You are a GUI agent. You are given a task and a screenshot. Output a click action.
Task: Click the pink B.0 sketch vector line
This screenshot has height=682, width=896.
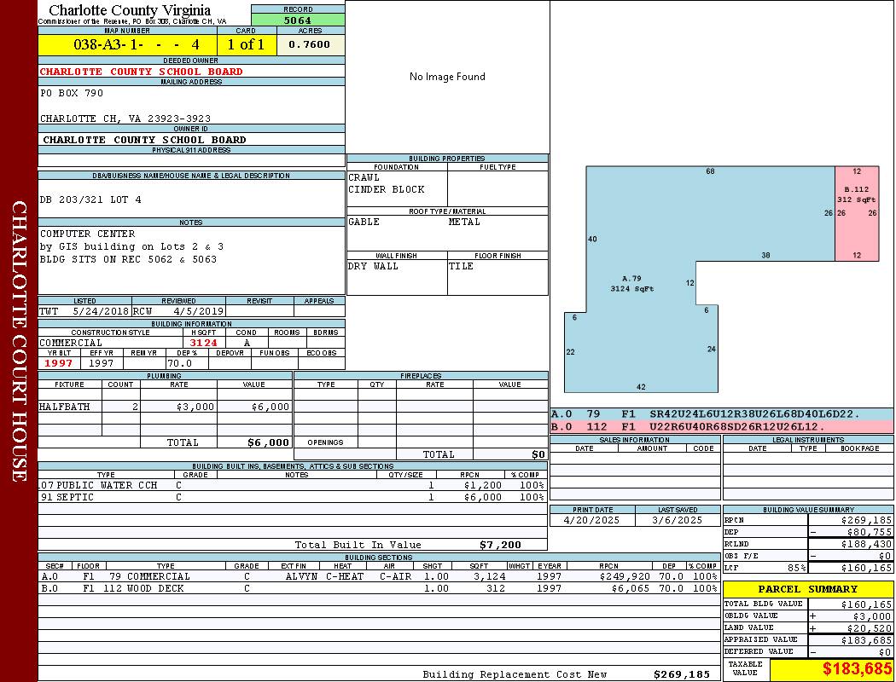point(722,427)
